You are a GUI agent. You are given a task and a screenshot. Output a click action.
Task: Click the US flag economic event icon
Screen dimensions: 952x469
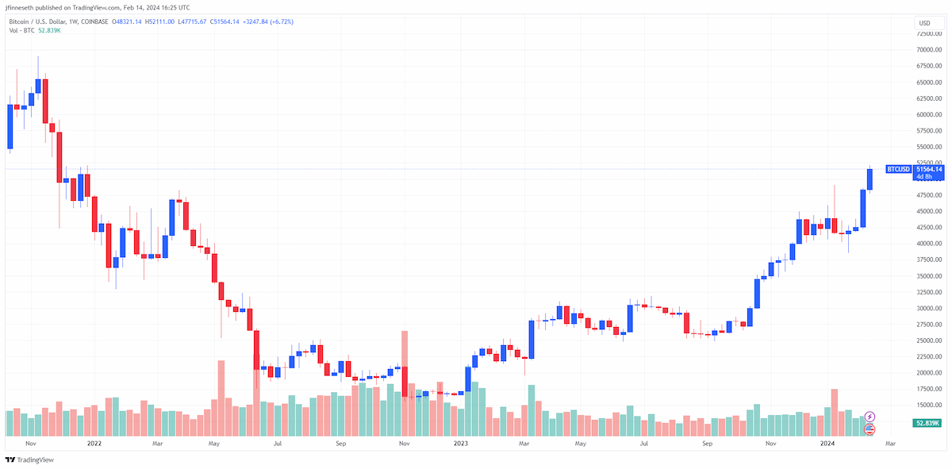(869, 429)
